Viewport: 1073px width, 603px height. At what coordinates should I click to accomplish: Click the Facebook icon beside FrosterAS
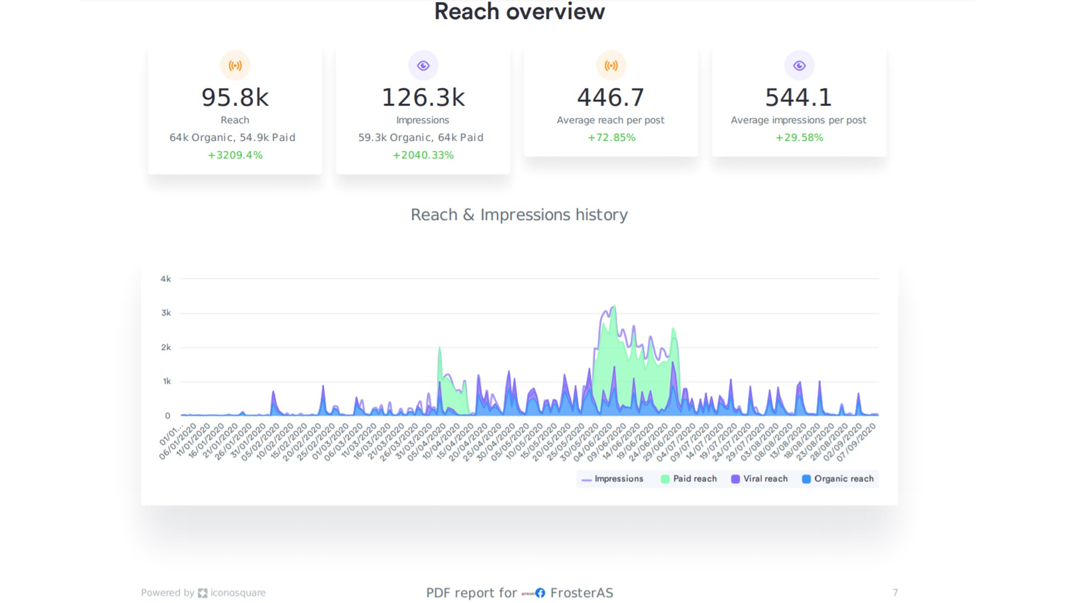[x=540, y=593]
